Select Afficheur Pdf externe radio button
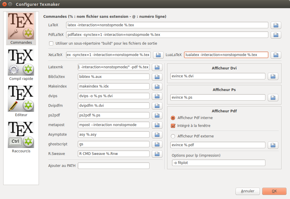The height and width of the screenshot is (199, 290). 173,136
